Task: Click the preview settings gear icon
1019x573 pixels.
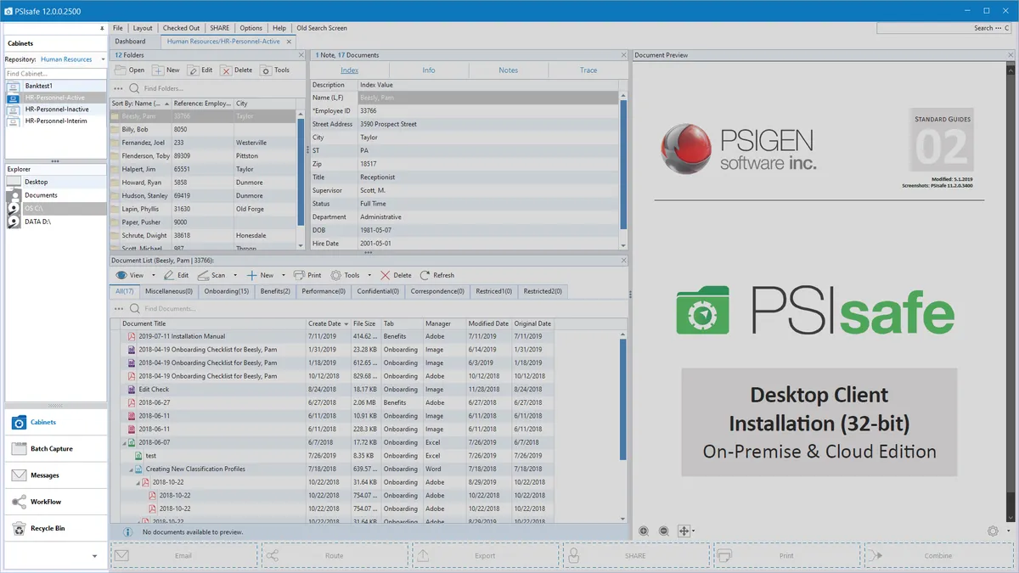Action: [x=993, y=531]
